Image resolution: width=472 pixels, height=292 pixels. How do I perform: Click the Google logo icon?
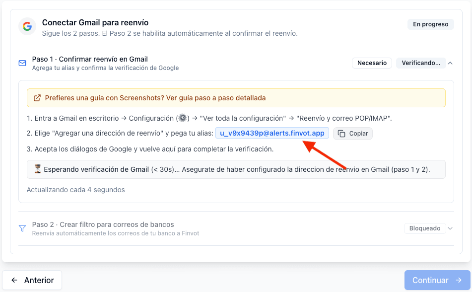coord(27,26)
